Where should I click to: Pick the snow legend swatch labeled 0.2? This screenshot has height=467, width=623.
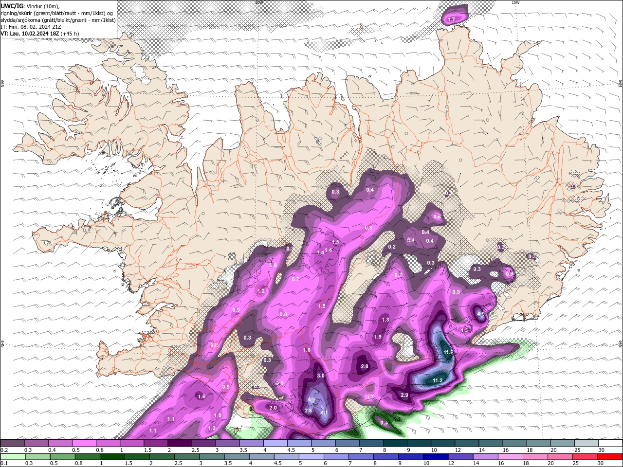tap(12, 443)
